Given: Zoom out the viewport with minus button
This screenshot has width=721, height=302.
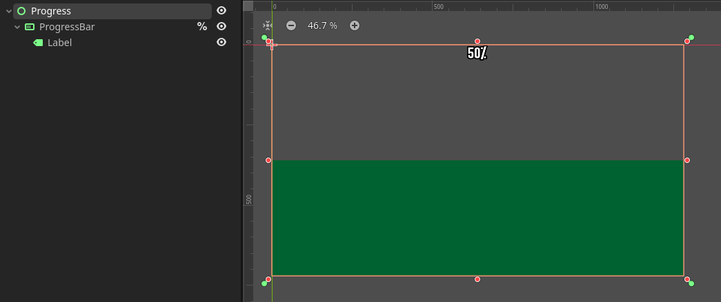Looking at the screenshot, I should click(x=291, y=25).
